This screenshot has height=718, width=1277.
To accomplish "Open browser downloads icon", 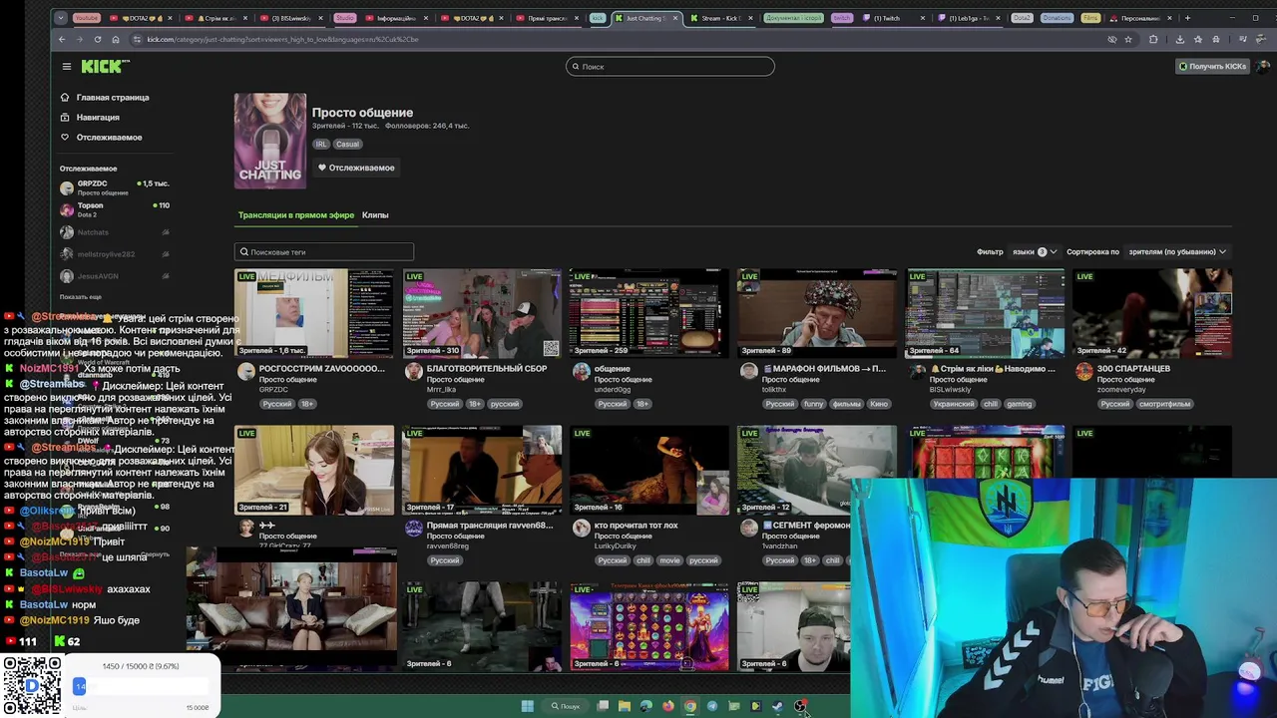I will (x=1180, y=39).
